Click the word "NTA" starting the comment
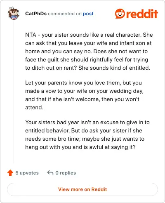The height and width of the screenshot is (203, 165). [31, 35]
